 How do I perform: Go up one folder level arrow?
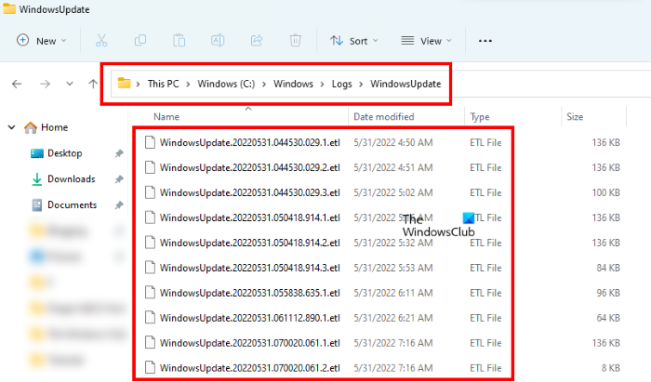93,84
